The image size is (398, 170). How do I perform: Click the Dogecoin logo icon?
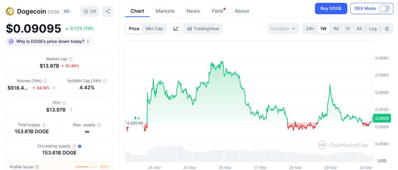point(10,11)
